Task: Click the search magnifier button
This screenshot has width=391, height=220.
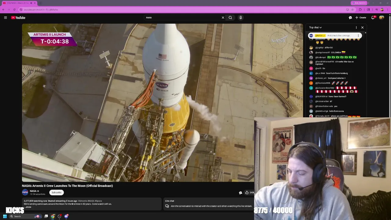Action: 230,18
